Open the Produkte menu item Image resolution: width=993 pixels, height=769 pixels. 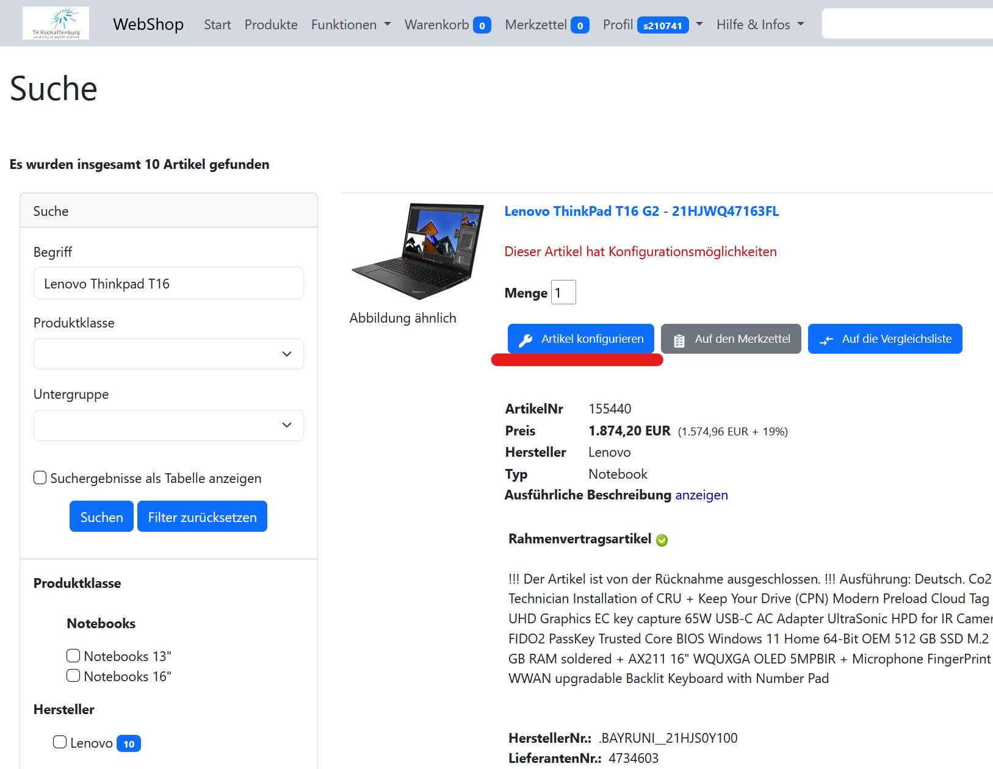pyautogui.click(x=271, y=24)
